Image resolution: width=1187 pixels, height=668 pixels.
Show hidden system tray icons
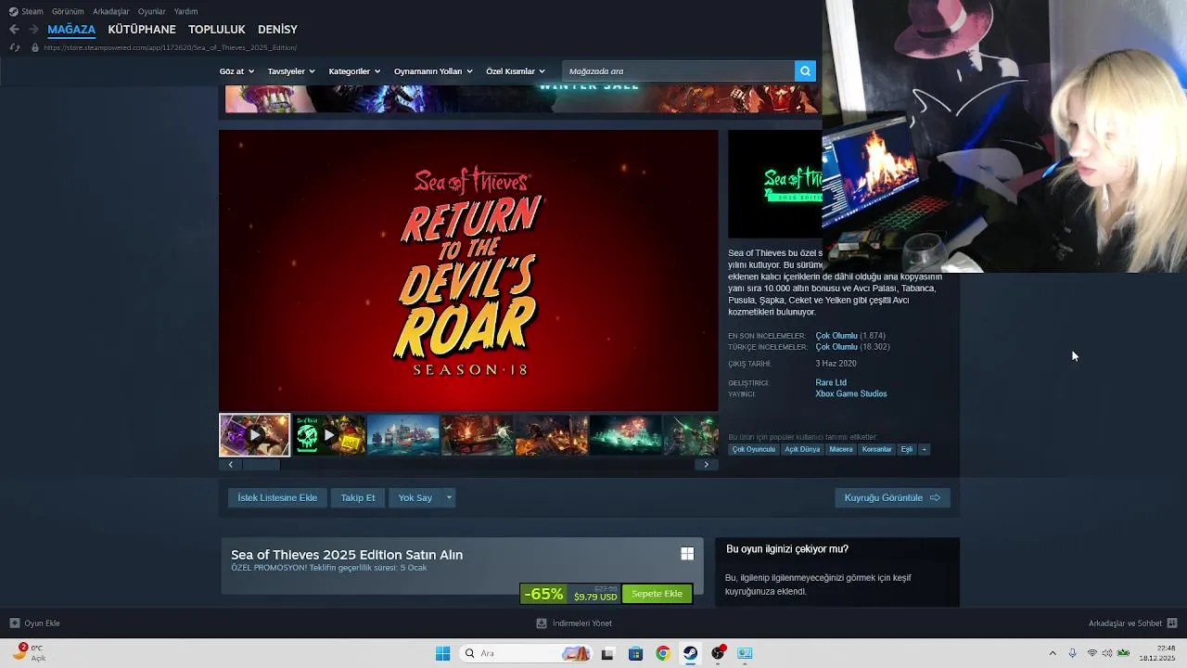point(1053,653)
